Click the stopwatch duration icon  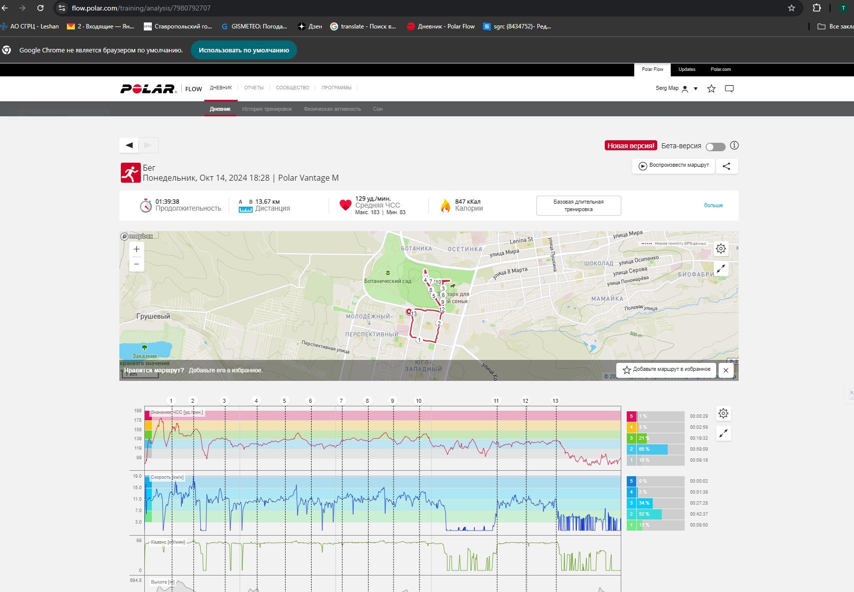click(x=145, y=205)
